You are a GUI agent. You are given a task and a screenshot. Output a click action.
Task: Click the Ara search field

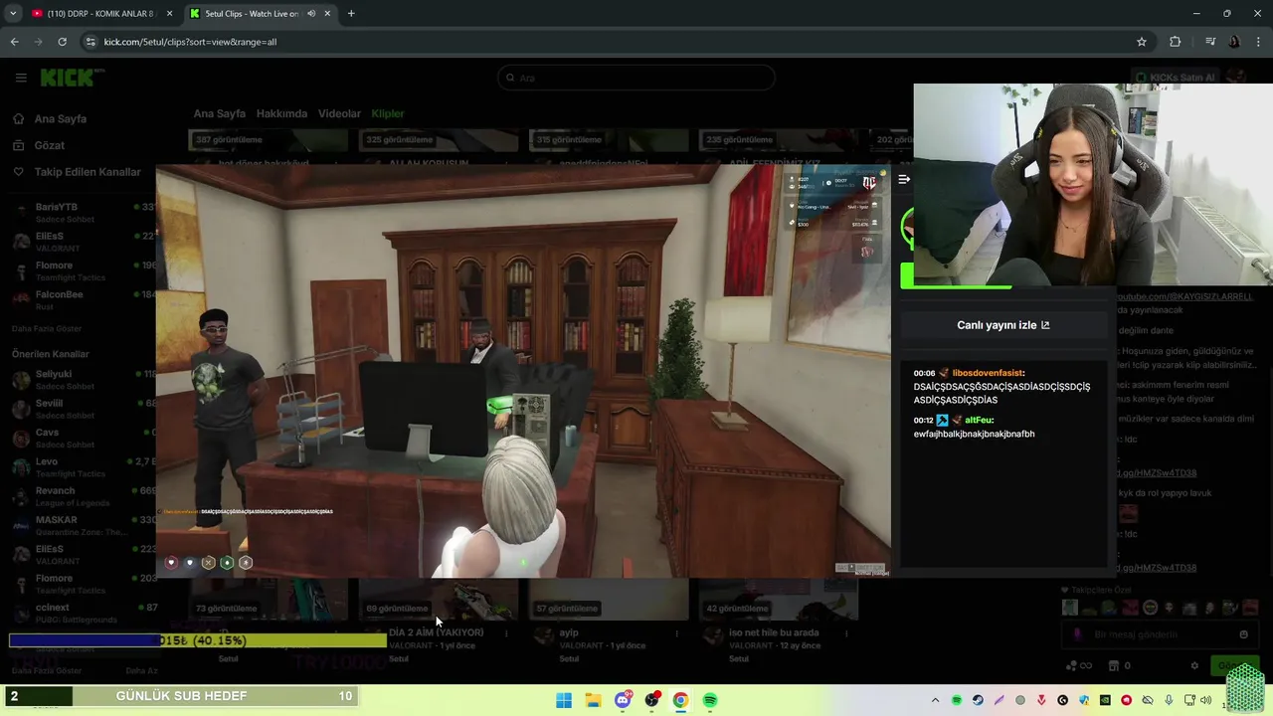[636, 78]
